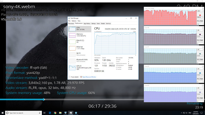Viewport: 205px width, 115px height.
Task: Click the ENG language indicator
Action: (190, 113)
